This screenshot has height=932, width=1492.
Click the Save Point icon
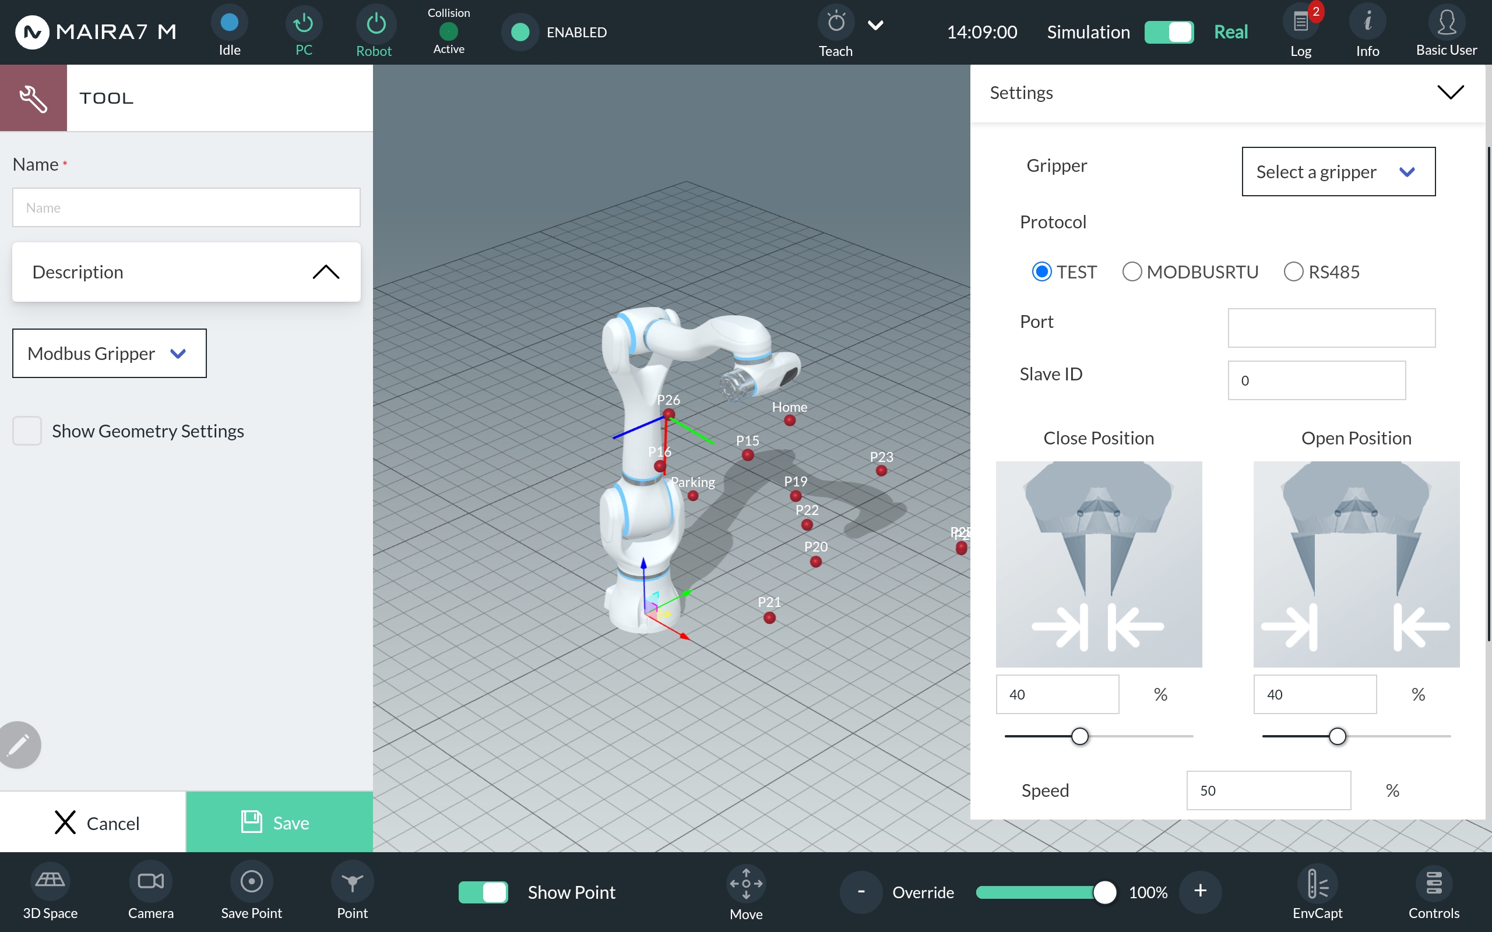point(252,881)
